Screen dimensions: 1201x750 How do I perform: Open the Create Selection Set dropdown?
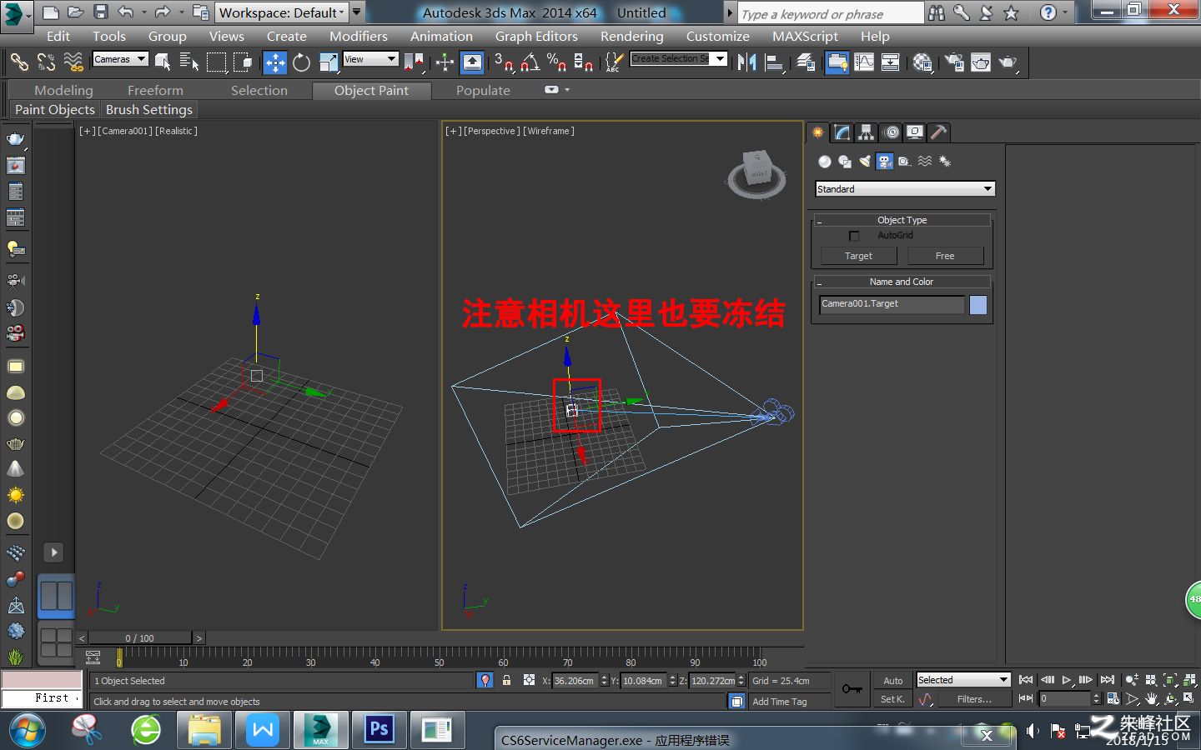point(678,58)
